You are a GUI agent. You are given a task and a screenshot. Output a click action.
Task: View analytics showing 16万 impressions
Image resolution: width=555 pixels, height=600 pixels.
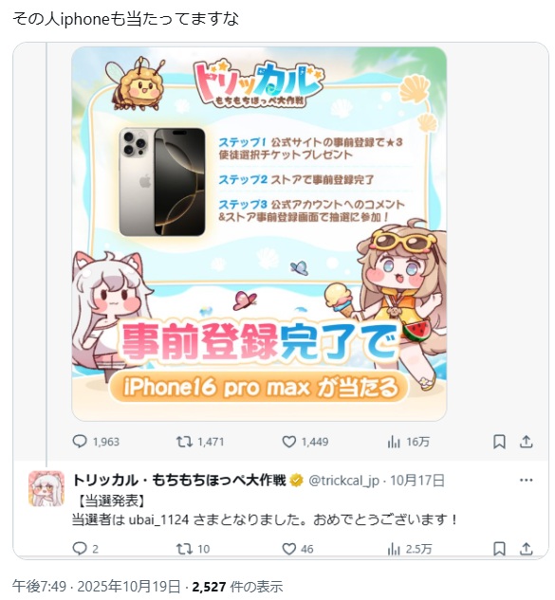tap(408, 442)
